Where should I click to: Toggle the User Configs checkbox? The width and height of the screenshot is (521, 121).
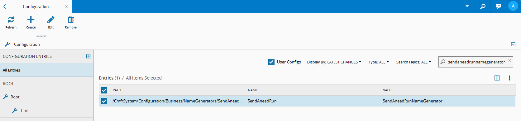[x=271, y=62]
